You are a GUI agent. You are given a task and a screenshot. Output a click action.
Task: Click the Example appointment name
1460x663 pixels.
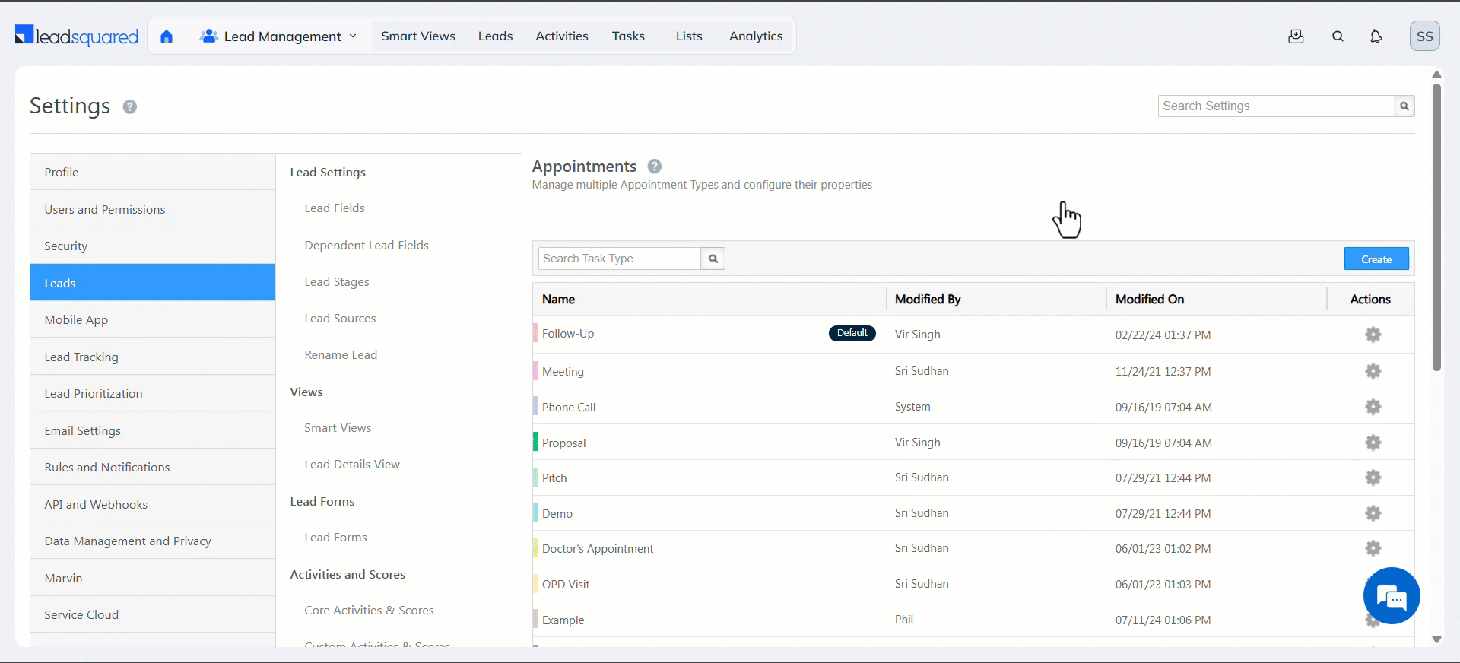(x=563, y=620)
